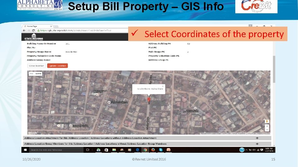Open File Explorer from the taskbar
This screenshot has width=298, height=167.
tap(114, 150)
